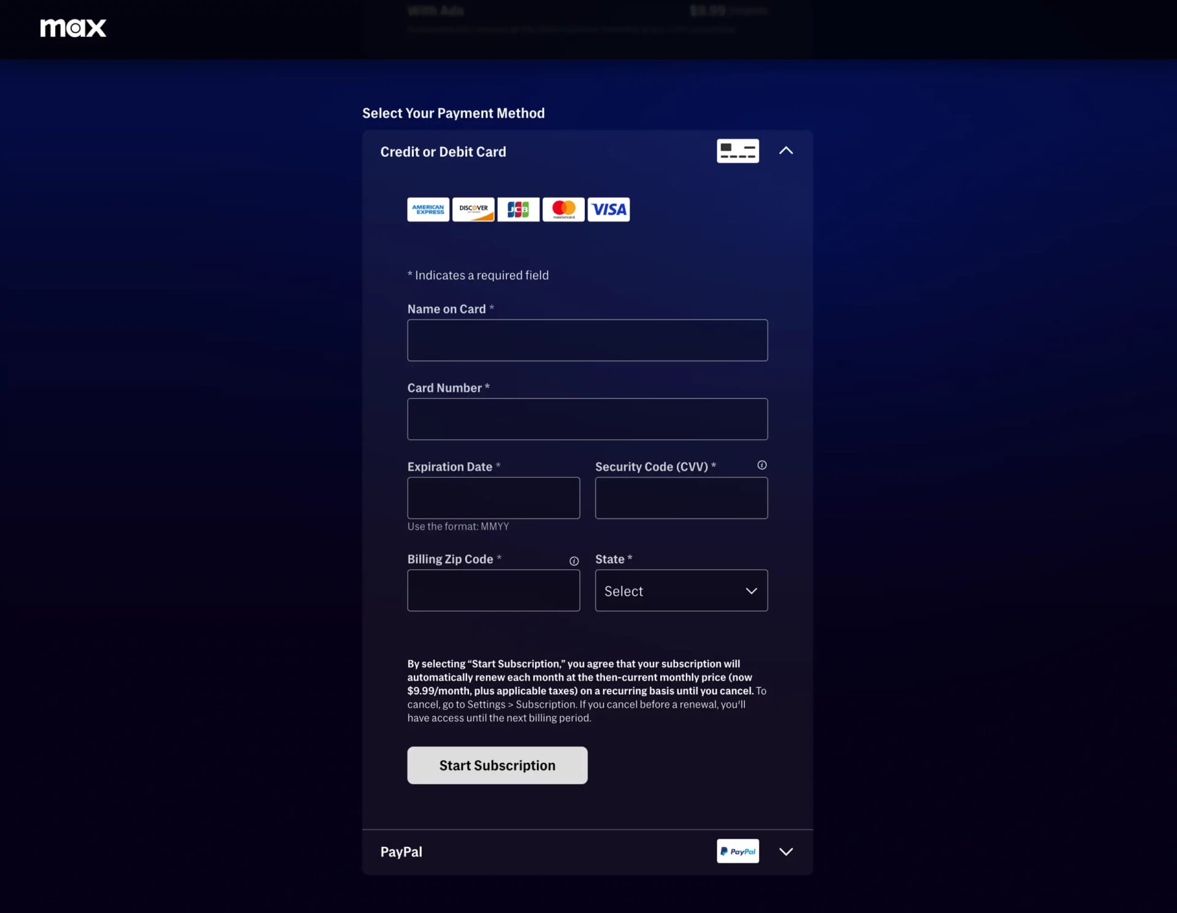The width and height of the screenshot is (1177, 913).
Task: Click the billing zip code info icon
Action: coord(574,561)
